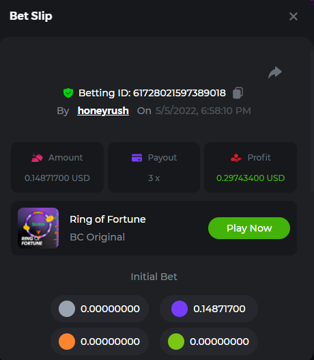Select the orange color bet circle

click(x=67, y=342)
